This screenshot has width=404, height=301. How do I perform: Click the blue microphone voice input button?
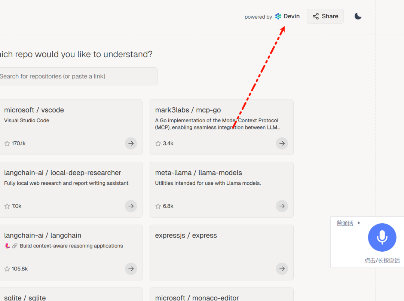[382, 237]
